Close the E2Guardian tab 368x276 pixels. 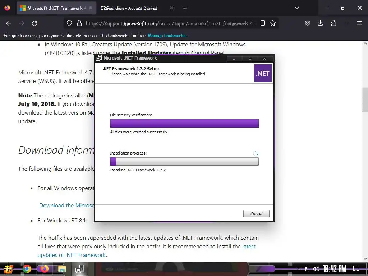click(171, 8)
